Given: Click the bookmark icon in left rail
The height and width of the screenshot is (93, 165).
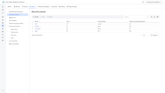Looking at the screenshot, I should click(3, 13).
